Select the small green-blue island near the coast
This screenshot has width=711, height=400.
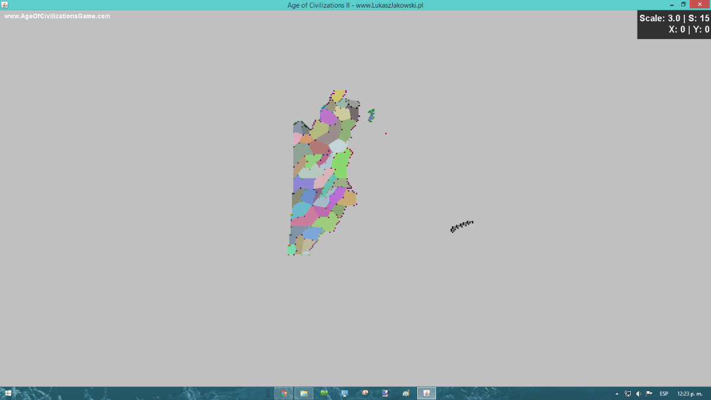[371, 115]
